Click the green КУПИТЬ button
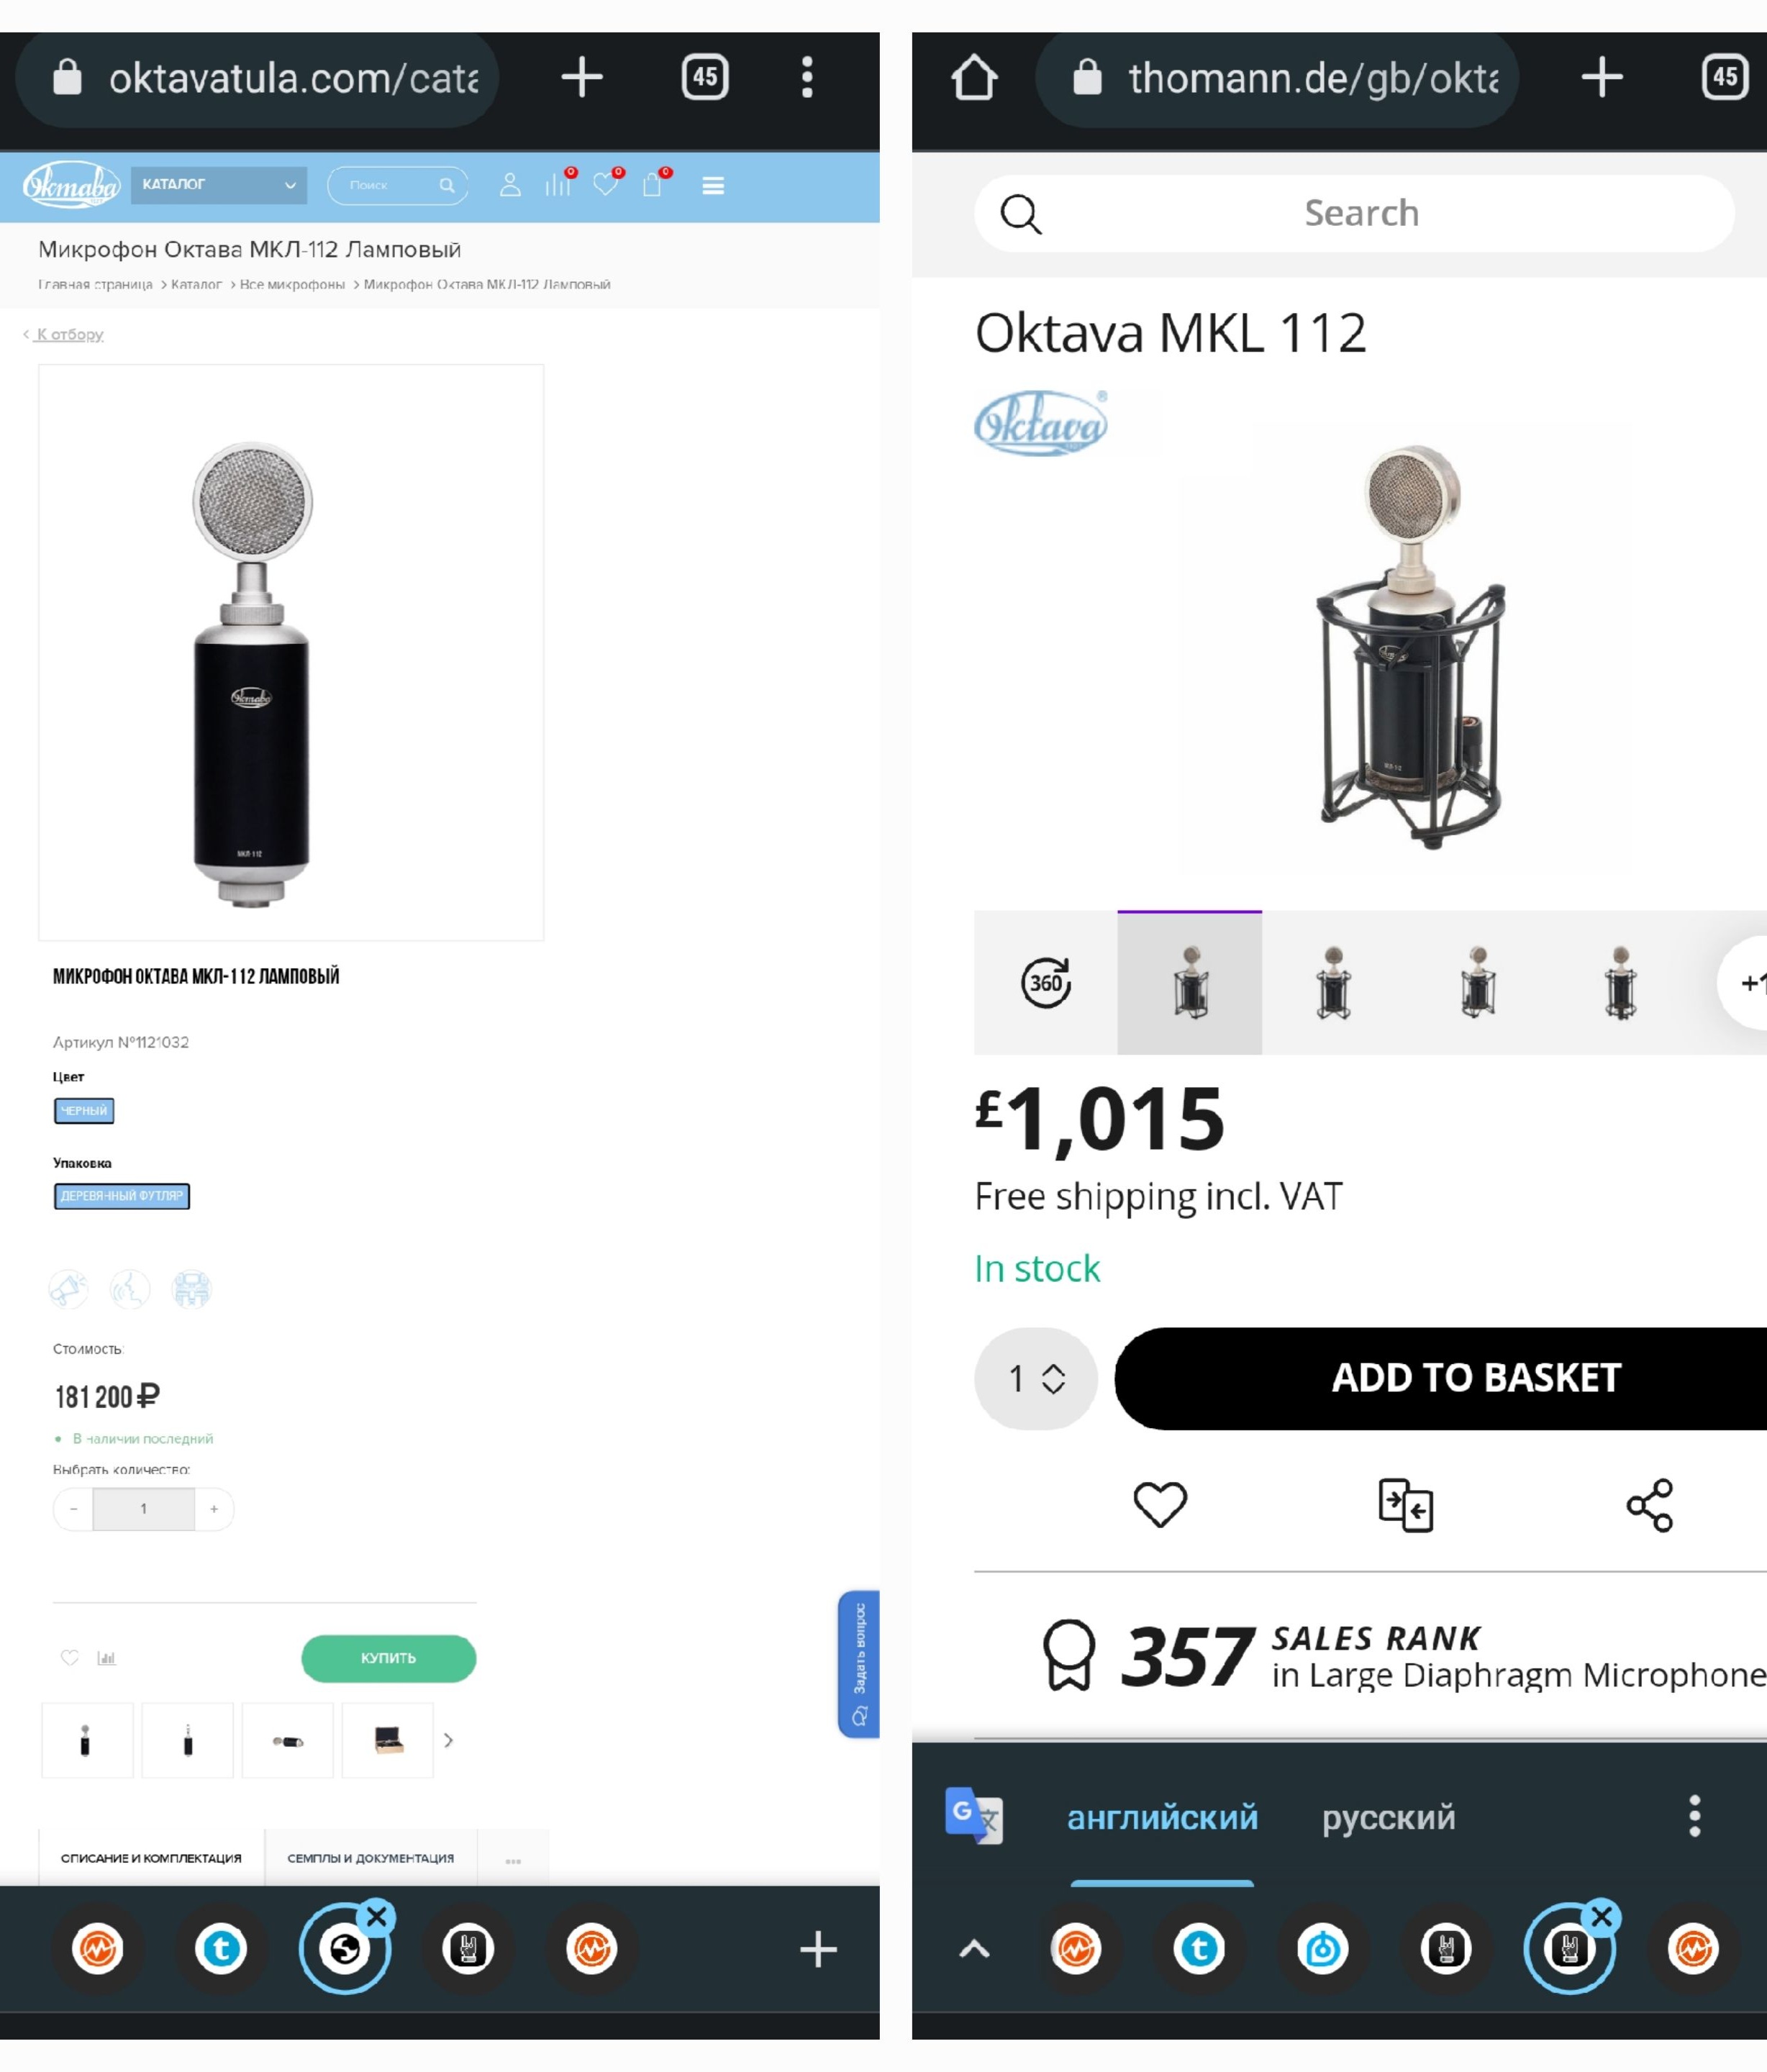This screenshot has width=1767, height=2072. 389,1658
